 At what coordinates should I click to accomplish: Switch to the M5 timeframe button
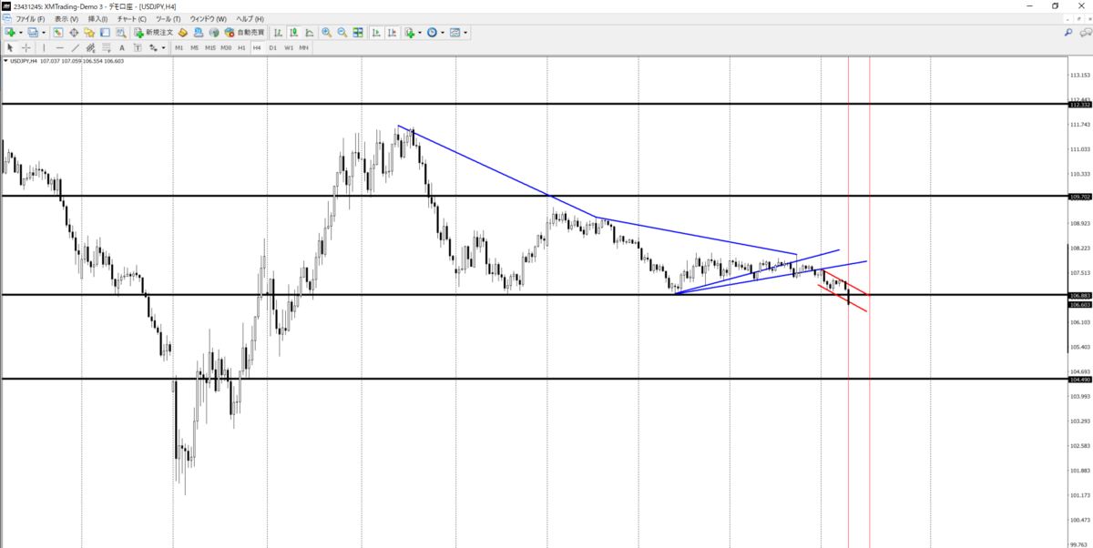point(195,47)
